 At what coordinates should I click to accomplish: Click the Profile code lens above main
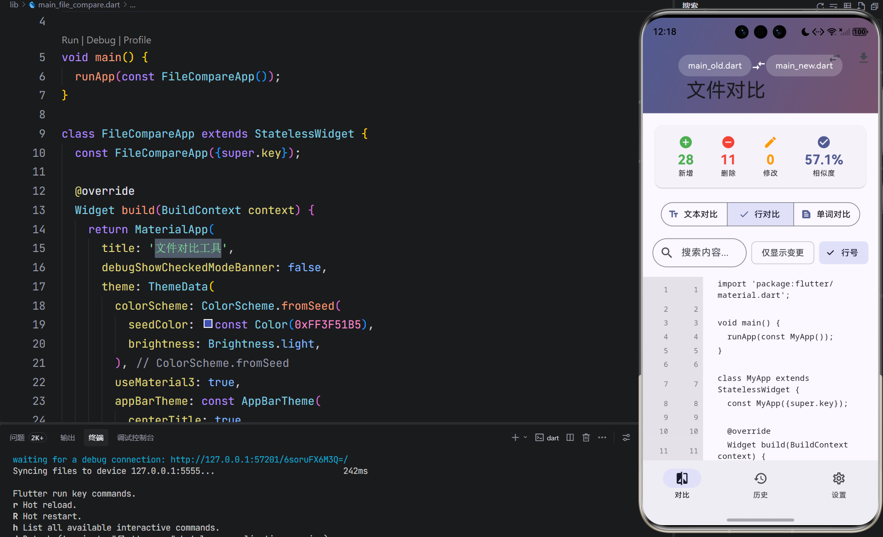pyautogui.click(x=137, y=40)
